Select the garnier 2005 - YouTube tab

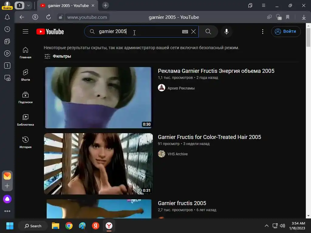(x=68, y=5)
